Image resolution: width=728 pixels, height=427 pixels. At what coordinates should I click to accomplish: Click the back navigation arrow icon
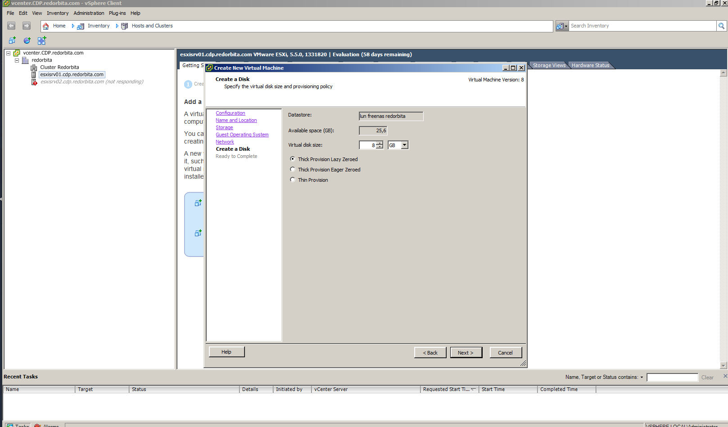tap(11, 26)
